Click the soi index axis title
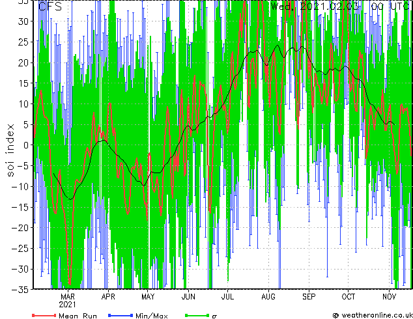413x319 pixels. tap(10, 150)
